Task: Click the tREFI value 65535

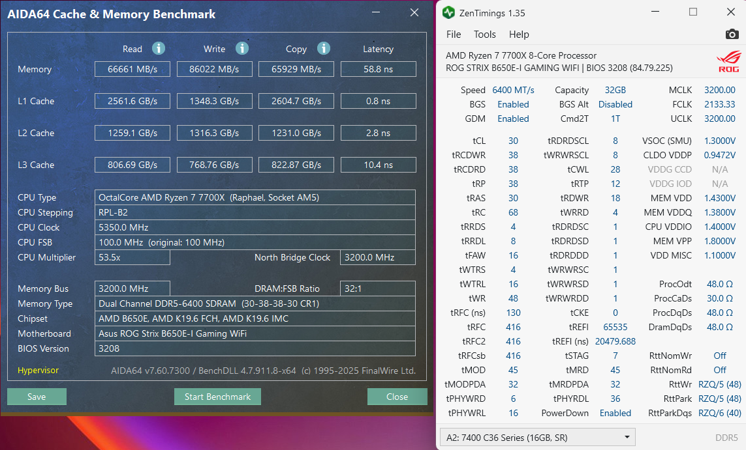Action: pyautogui.click(x=615, y=327)
